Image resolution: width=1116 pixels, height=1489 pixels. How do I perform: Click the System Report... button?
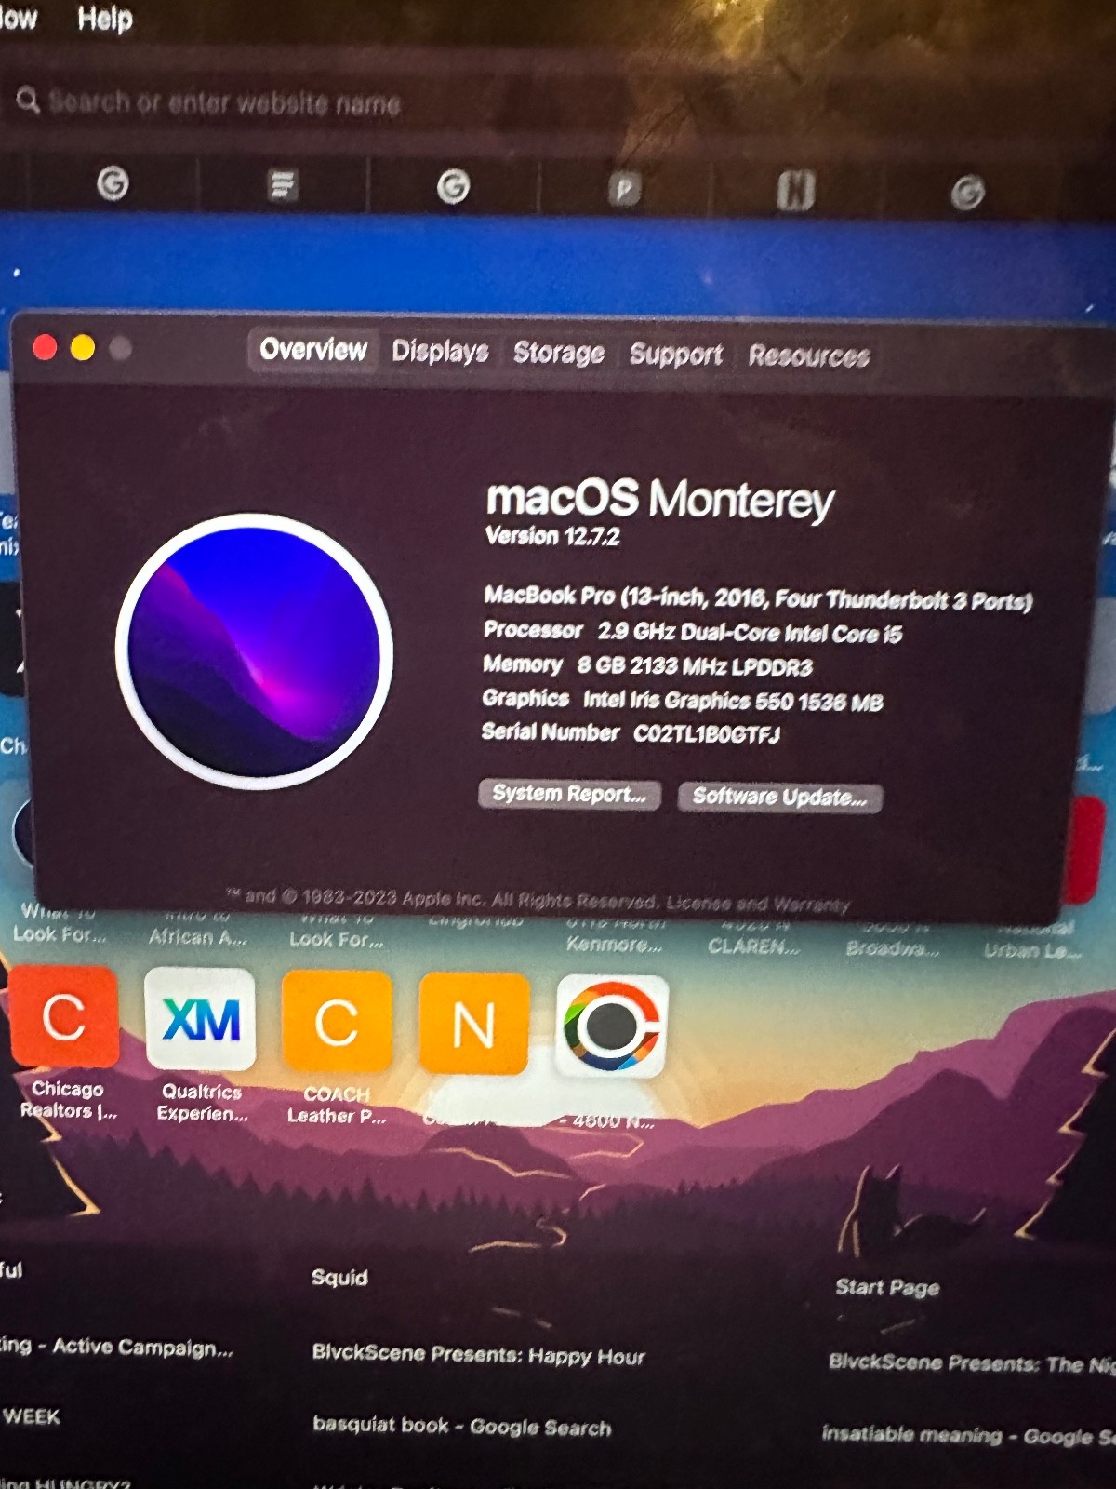tap(569, 794)
